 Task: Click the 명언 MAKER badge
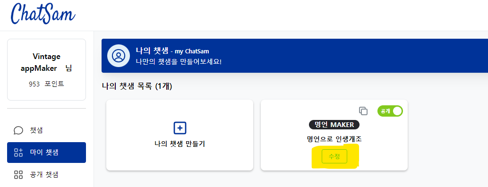334,125
